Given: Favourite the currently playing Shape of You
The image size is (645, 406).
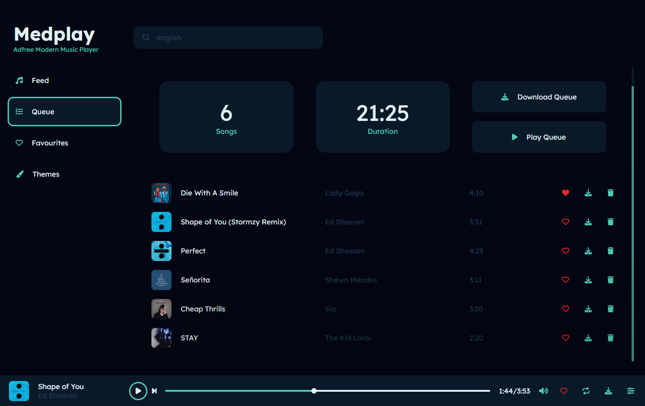Looking at the screenshot, I should [563, 391].
